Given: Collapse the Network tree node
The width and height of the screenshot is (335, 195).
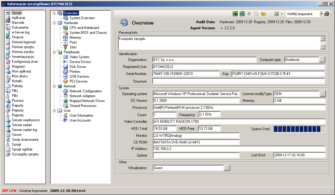Looking at the screenshot, I should [x=54, y=86].
